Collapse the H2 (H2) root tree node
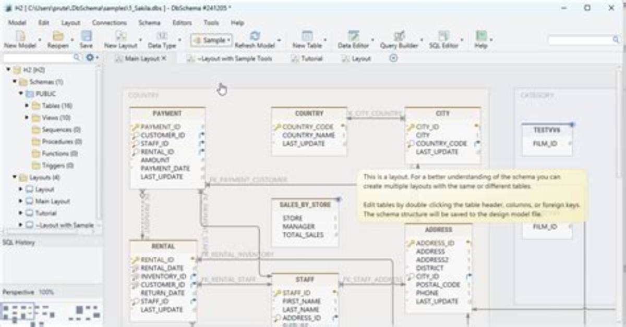The height and width of the screenshot is (327, 626). (9, 70)
